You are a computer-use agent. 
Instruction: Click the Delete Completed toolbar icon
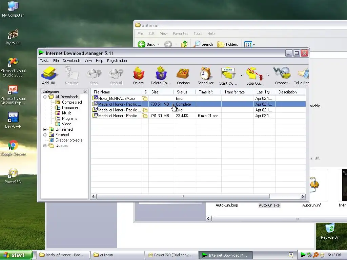161,76
